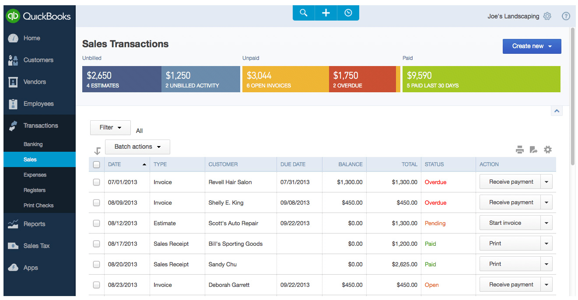Open recent transactions clock icon

pos(348,13)
